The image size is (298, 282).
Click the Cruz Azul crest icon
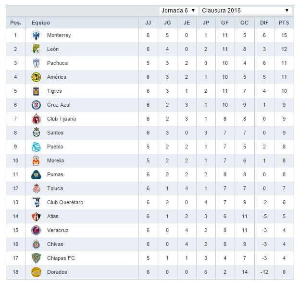pos(36,105)
